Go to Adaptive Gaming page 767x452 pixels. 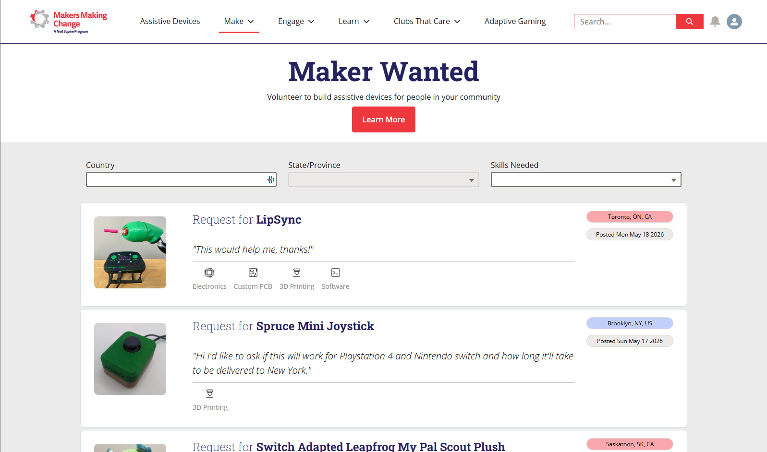click(515, 21)
